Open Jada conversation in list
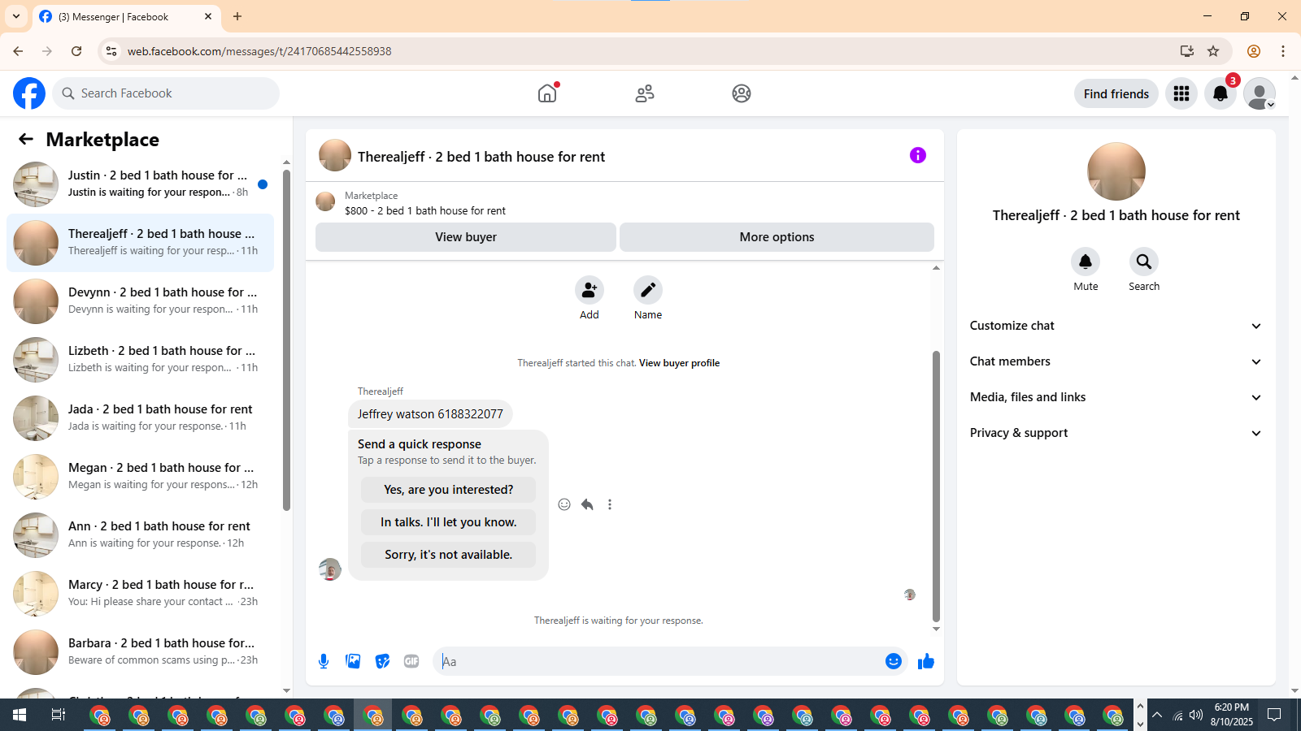 click(x=140, y=418)
